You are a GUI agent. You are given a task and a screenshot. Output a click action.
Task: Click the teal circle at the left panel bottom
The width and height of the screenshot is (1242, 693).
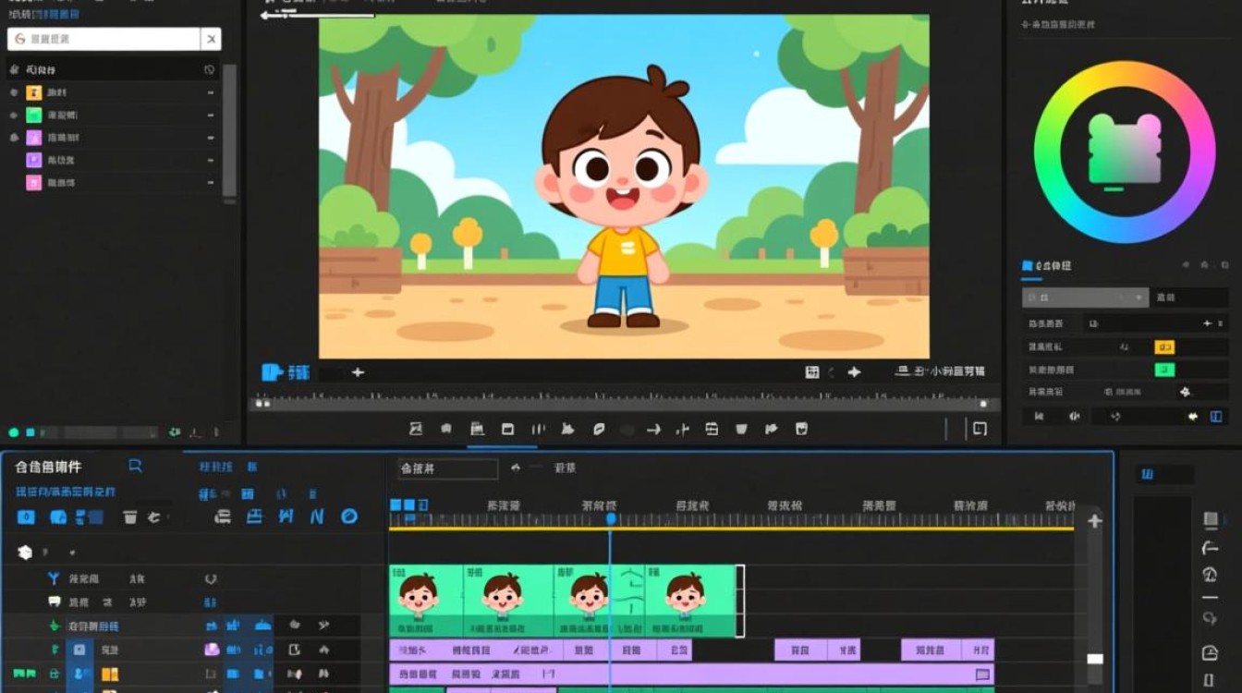[14, 432]
